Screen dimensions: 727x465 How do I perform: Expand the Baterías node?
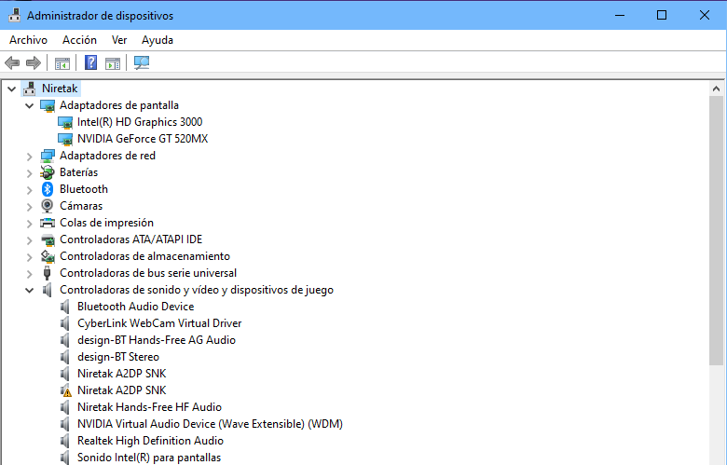pos(29,173)
